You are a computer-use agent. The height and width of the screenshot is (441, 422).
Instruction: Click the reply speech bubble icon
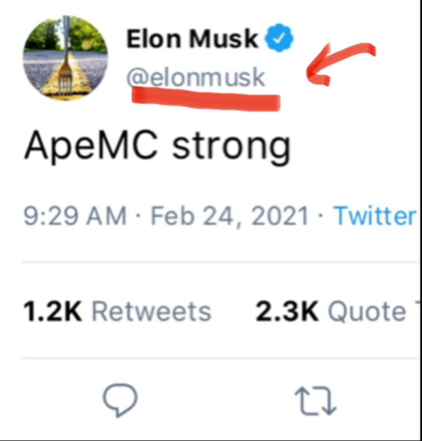(120, 399)
